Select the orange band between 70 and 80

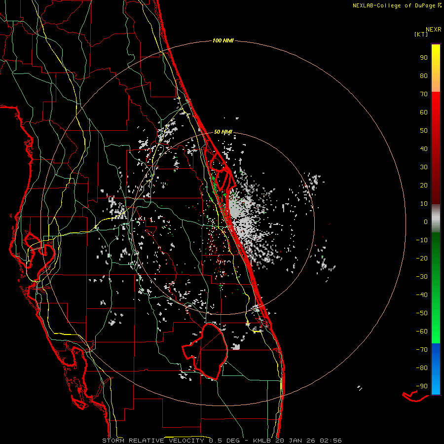point(436,84)
